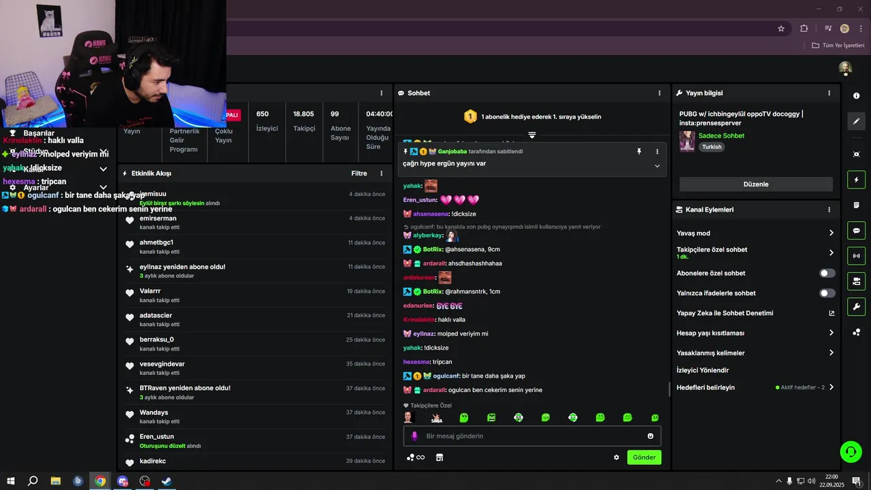Click the message input field

(x=532, y=436)
